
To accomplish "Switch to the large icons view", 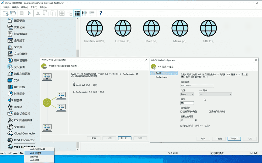I will (77, 13).
